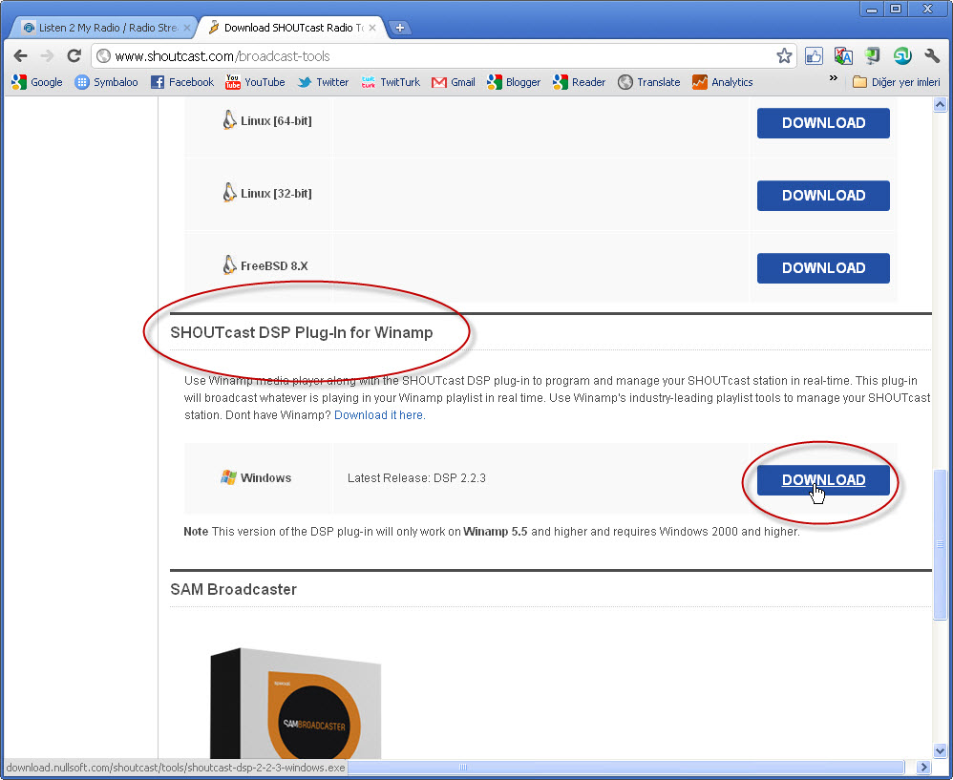953x780 pixels.
Task: Switch to Listen 2 My Radio tab
Action: tap(103, 28)
